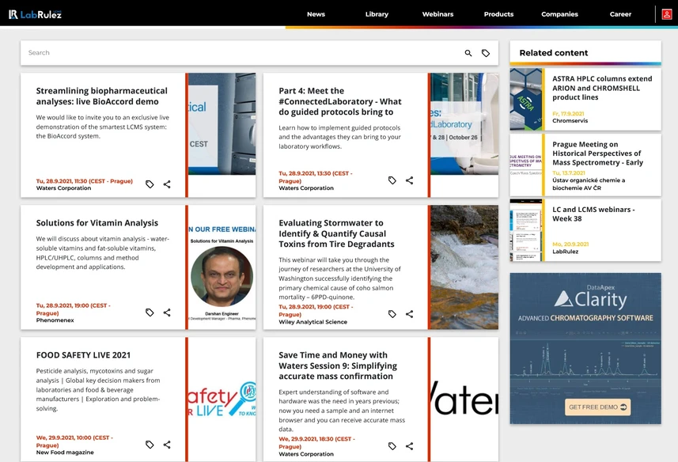Open the Companies menu item
The height and width of the screenshot is (462, 678).
(559, 14)
